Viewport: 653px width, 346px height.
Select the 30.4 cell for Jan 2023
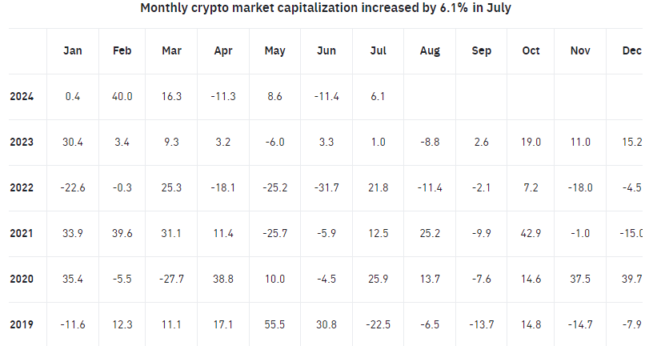[x=73, y=142]
